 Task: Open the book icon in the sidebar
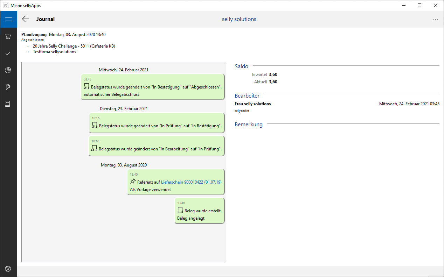tap(8, 104)
